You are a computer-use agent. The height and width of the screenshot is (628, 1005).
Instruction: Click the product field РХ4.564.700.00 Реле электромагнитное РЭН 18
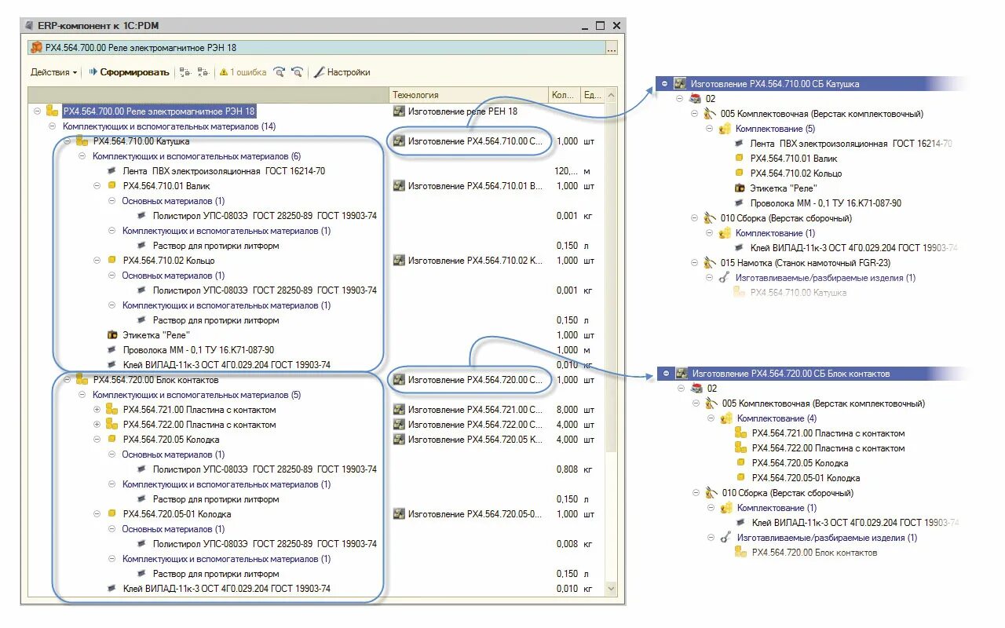(316, 48)
